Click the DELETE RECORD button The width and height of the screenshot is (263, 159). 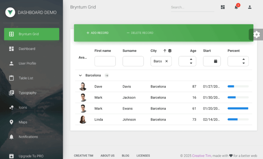pyautogui.click(x=140, y=33)
